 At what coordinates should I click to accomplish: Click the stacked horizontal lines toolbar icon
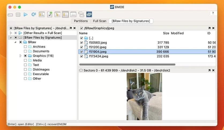tap(18, 15)
